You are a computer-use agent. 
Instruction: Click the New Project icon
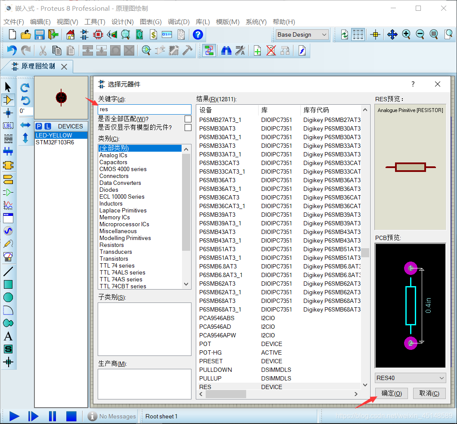[12, 34]
